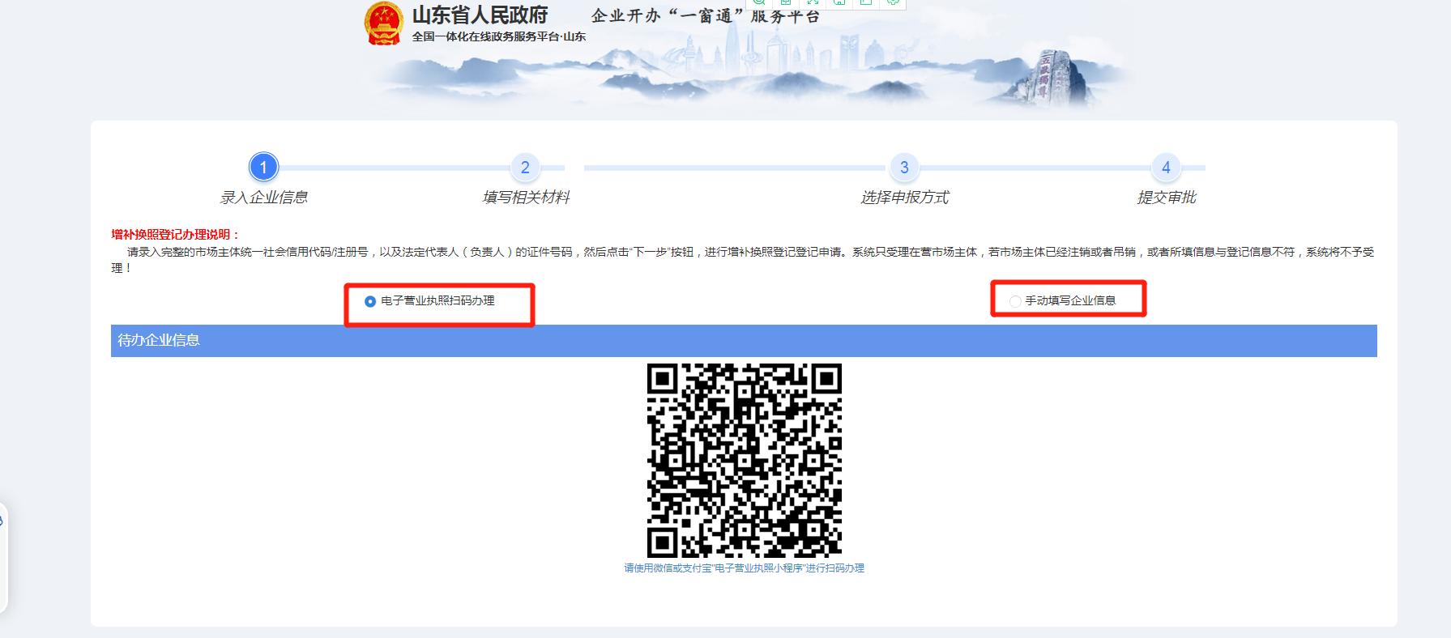Click the 企业开办"一窗通"服务平台 heading

tap(705, 16)
